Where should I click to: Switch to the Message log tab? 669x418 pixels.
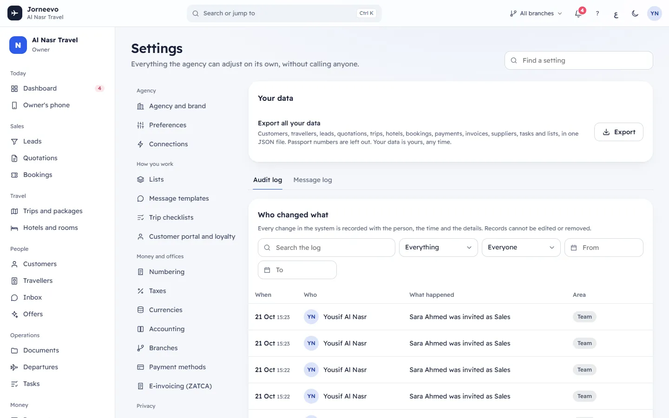[313, 180]
